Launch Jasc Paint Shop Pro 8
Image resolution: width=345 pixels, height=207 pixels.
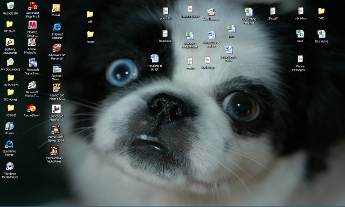click(x=32, y=6)
